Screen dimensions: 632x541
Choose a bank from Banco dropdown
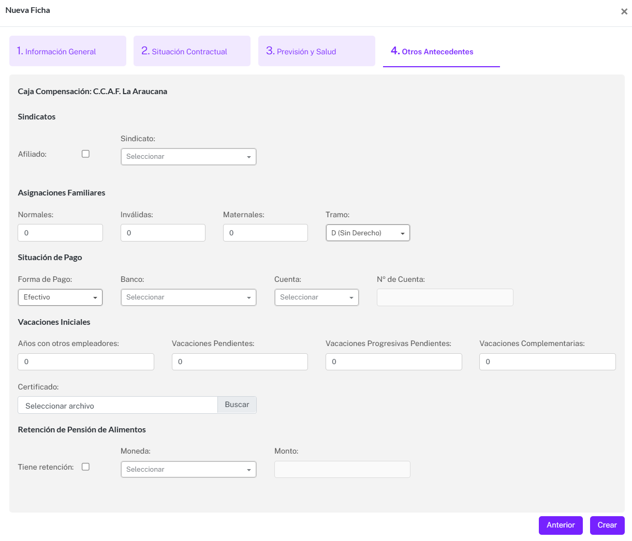[188, 297]
